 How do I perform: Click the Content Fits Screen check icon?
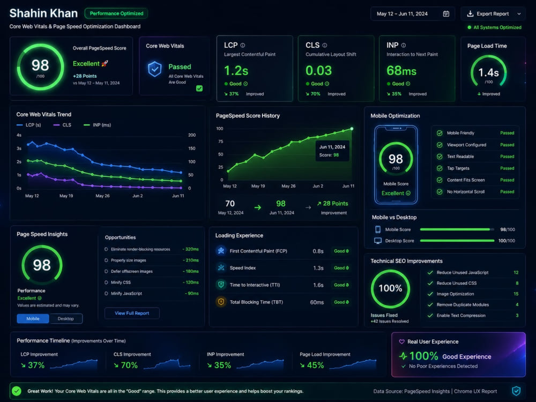[440, 180]
